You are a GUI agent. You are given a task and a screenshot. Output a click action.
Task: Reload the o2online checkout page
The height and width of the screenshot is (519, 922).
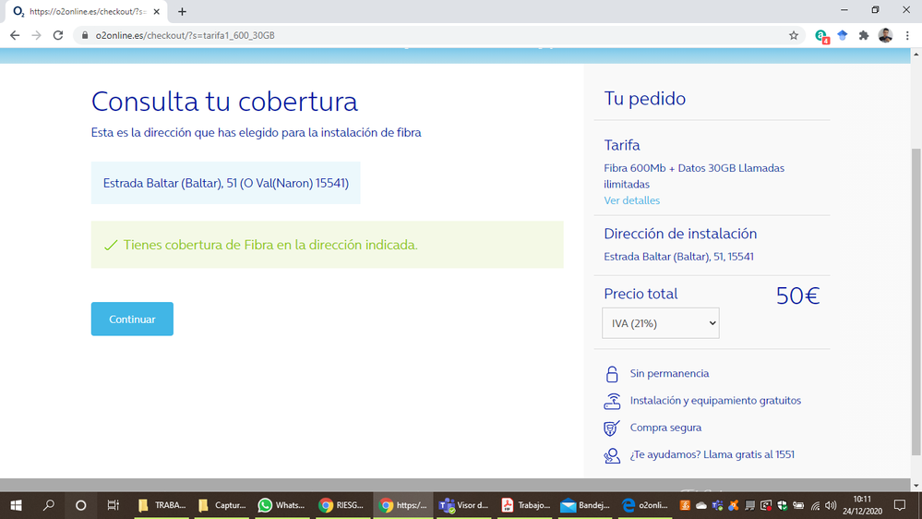pyautogui.click(x=57, y=35)
